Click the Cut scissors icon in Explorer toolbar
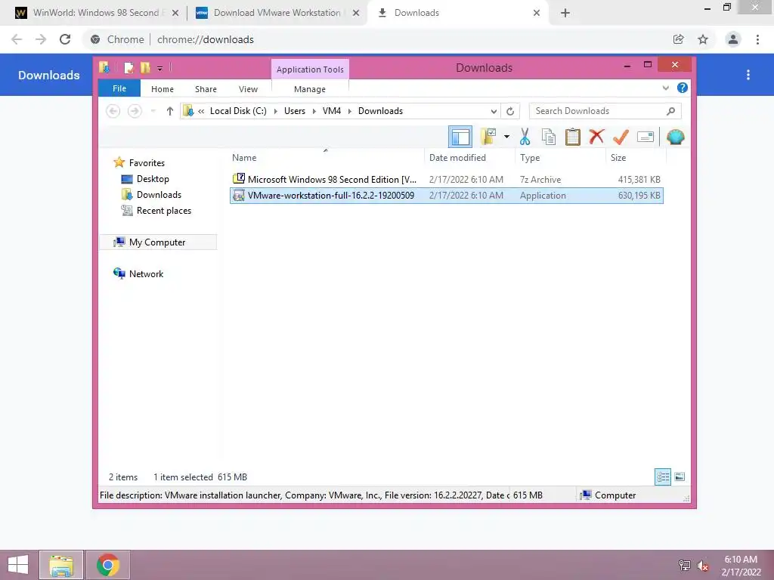The image size is (774, 580). (x=525, y=137)
